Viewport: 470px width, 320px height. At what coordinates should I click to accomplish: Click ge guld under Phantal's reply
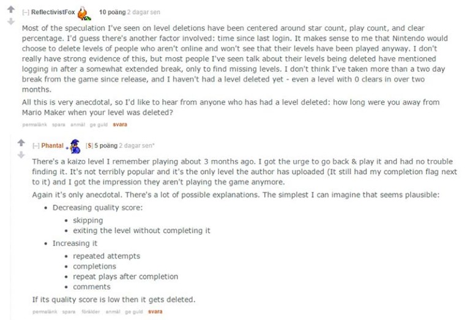(134, 311)
